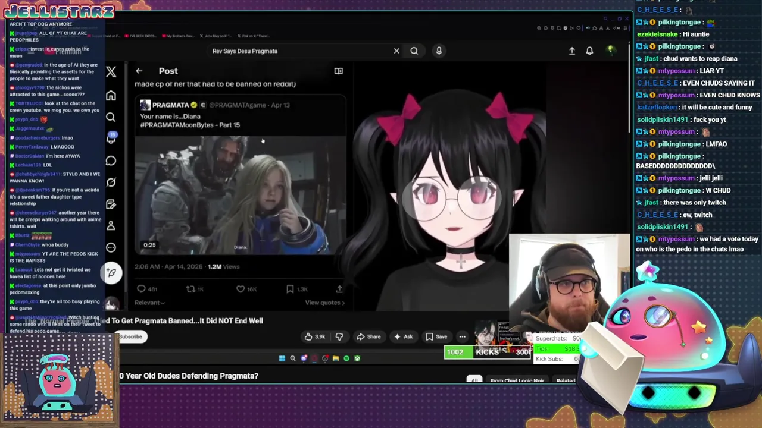Image resolution: width=762 pixels, height=428 pixels.
Task: Switch to My Brother's Grav... browser tab
Action: coord(178,36)
